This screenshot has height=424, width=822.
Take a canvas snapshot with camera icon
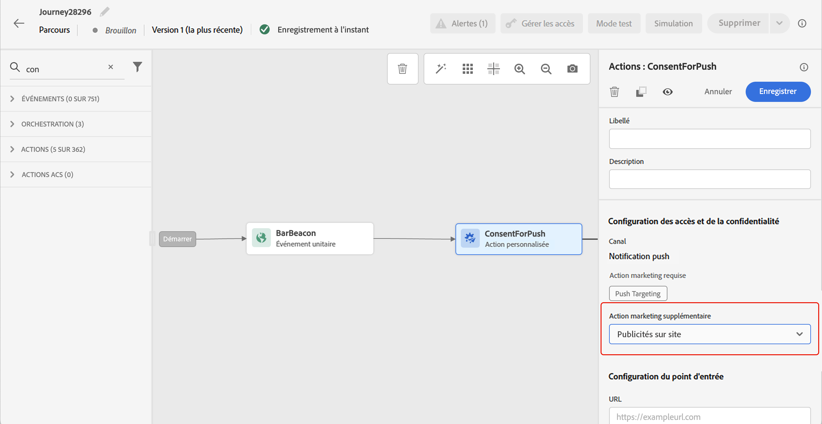click(x=572, y=68)
